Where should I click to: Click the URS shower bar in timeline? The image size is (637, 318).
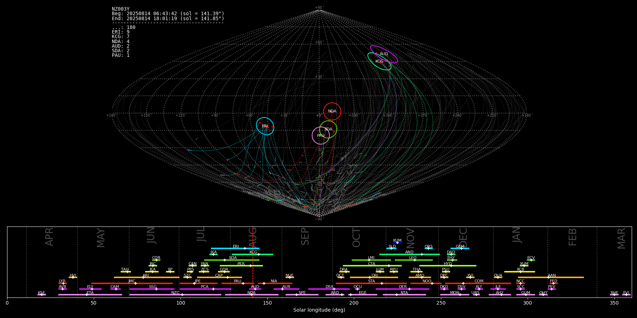(476, 295)
